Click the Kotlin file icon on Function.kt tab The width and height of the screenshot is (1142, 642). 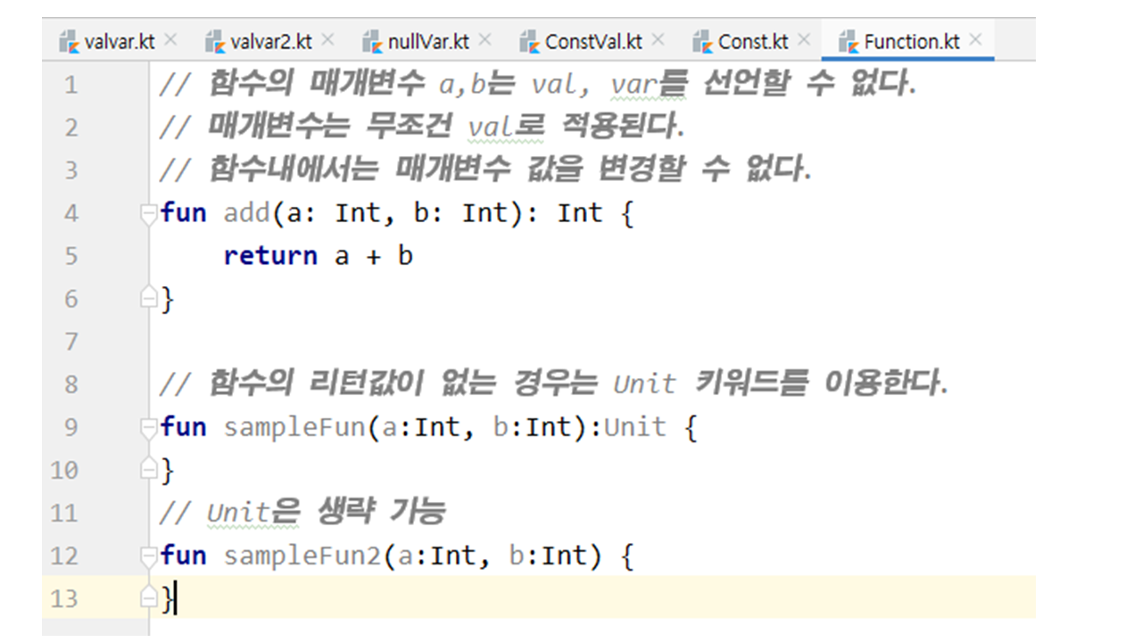coord(849,41)
